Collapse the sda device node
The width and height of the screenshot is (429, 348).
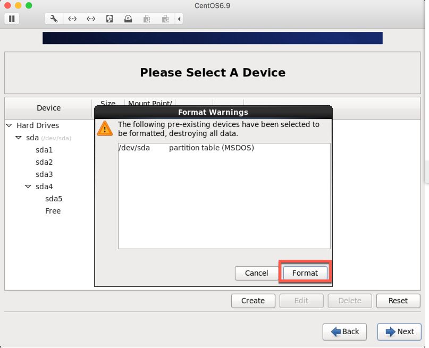(18, 138)
